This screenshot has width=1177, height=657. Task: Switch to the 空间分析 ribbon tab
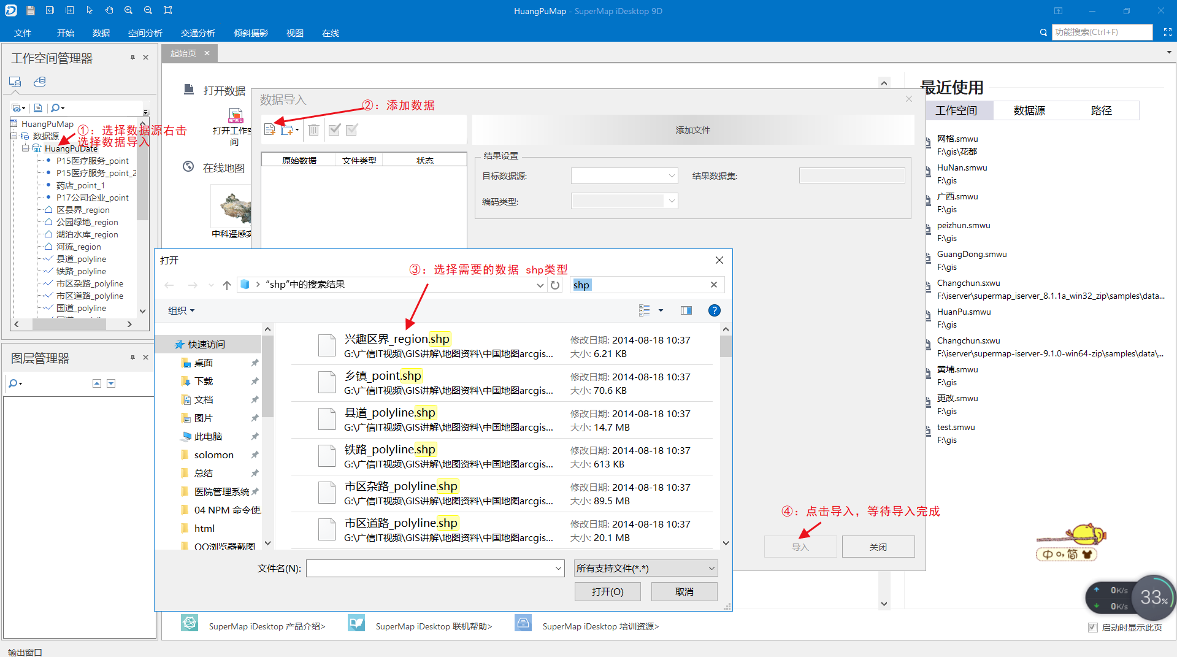[145, 33]
